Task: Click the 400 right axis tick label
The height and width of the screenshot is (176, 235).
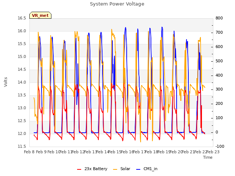Action: 219,75
